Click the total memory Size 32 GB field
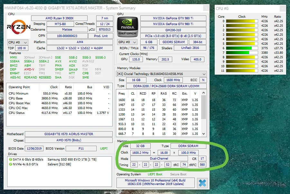The height and width of the screenshot is (194, 290). [x=140, y=146]
